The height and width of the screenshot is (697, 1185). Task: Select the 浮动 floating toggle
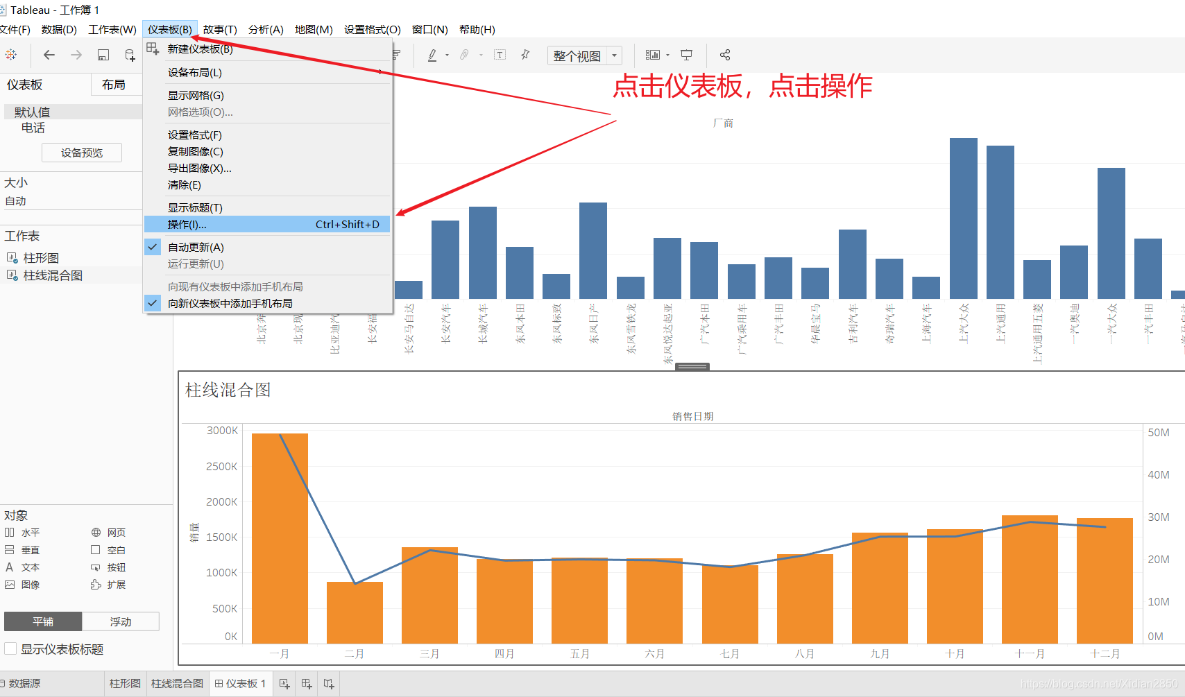[121, 621]
